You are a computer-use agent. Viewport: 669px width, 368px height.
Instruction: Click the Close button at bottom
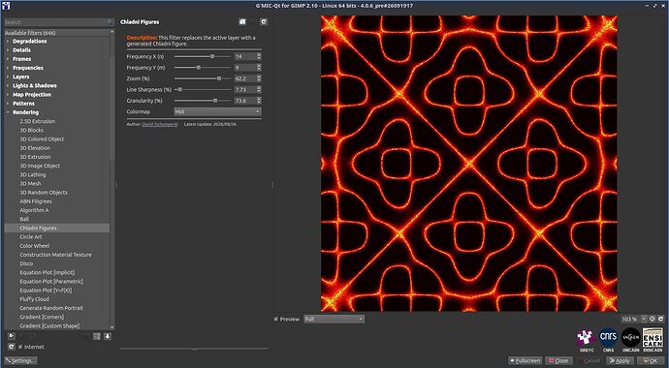click(x=558, y=361)
